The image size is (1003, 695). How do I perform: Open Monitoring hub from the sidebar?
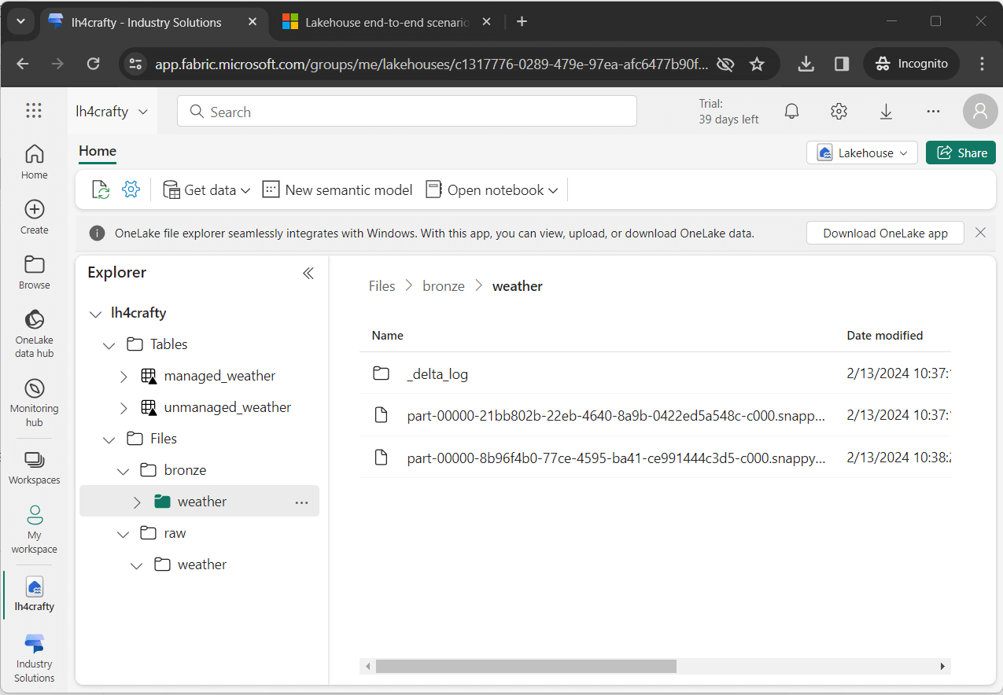(35, 401)
